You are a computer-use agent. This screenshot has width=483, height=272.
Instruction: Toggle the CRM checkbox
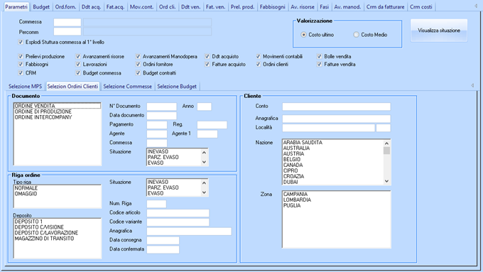[x=21, y=73]
